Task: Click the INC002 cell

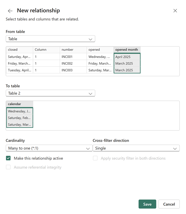Action: click(x=73, y=63)
